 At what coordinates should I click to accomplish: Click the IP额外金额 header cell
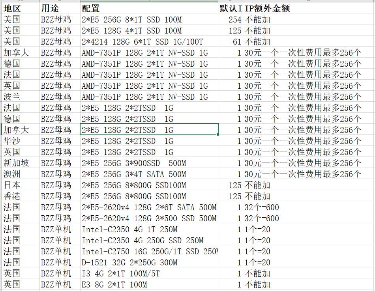pyautogui.click(x=308, y=8)
